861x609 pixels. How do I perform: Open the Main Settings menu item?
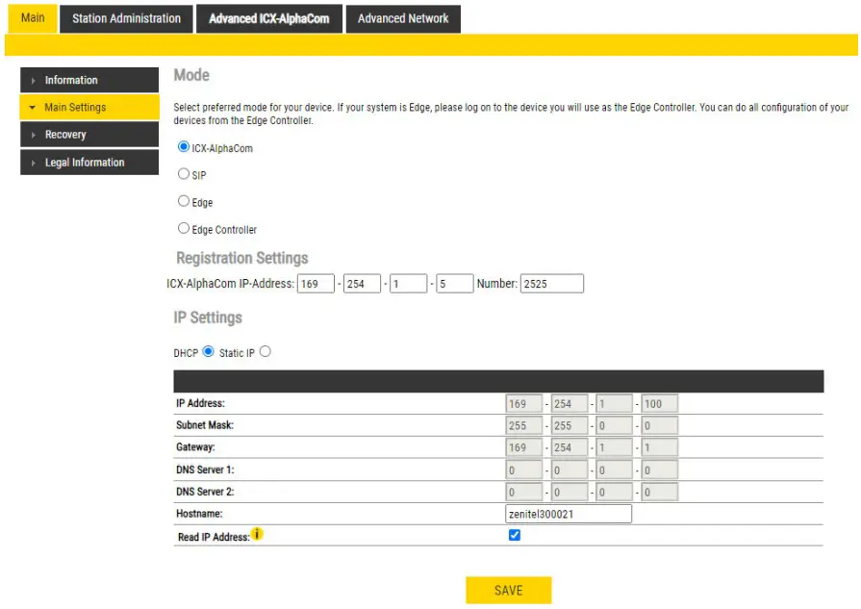(89, 107)
